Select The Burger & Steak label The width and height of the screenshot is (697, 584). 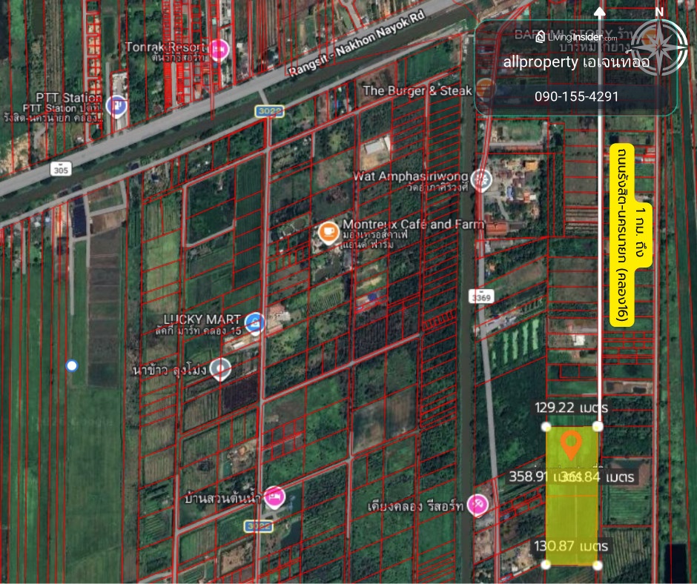[417, 90]
